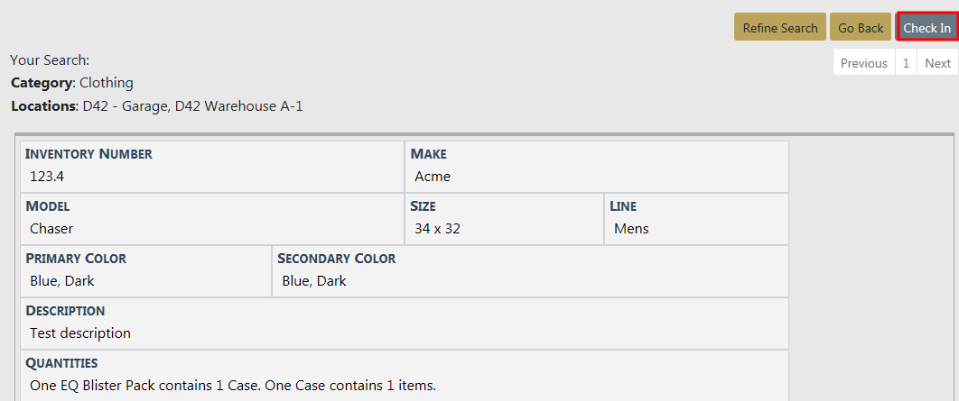The height and width of the screenshot is (401, 959).
Task: Click the EQ Blister Pack quantities text
Action: click(x=232, y=385)
